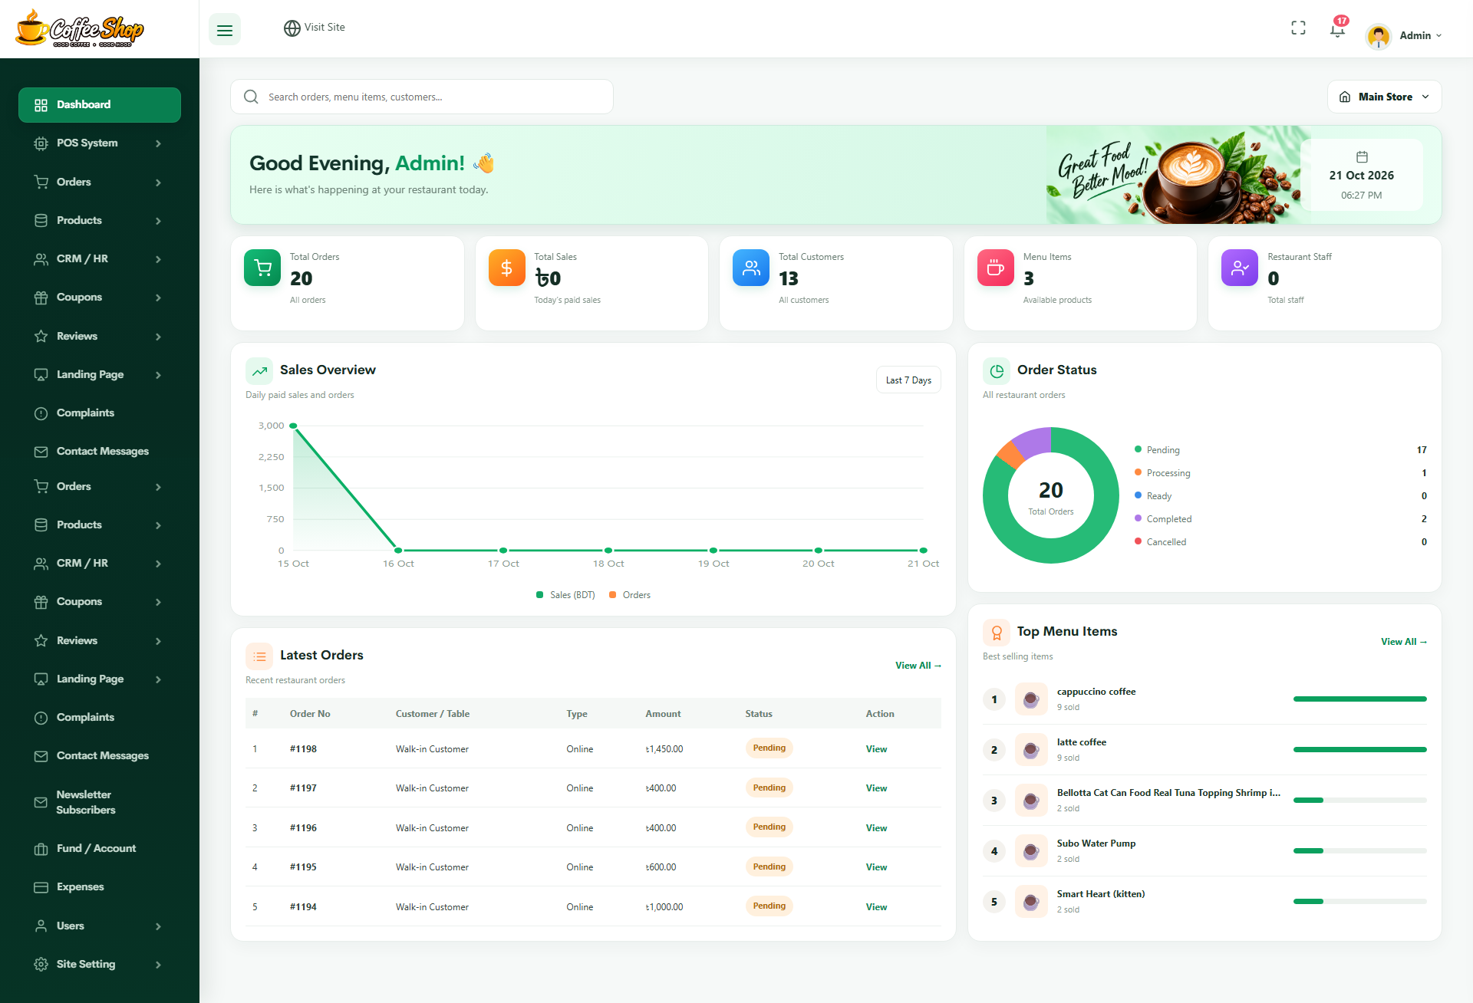Screen dimensions: 1473x1003
Task: Click the Subo Water Pump progress bar
Action: pos(1359,851)
